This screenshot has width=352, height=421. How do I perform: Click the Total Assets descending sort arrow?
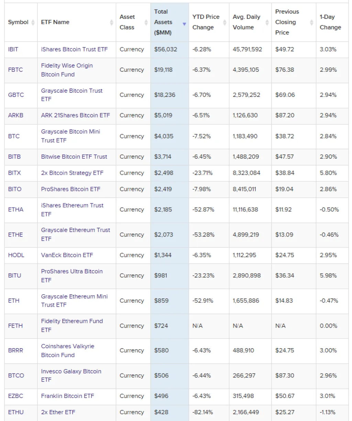click(x=184, y=24)
